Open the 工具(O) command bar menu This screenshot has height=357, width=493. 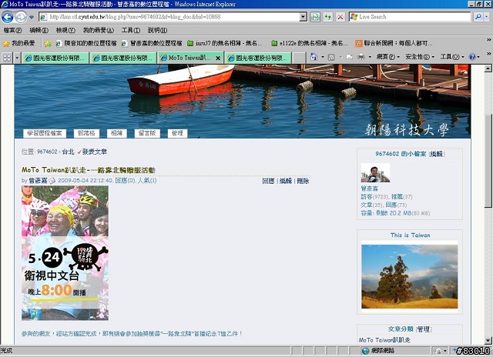pyautogui.click(x=452, y=57)
